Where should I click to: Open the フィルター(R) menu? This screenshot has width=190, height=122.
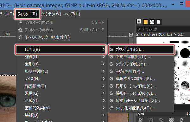[27, 14]
